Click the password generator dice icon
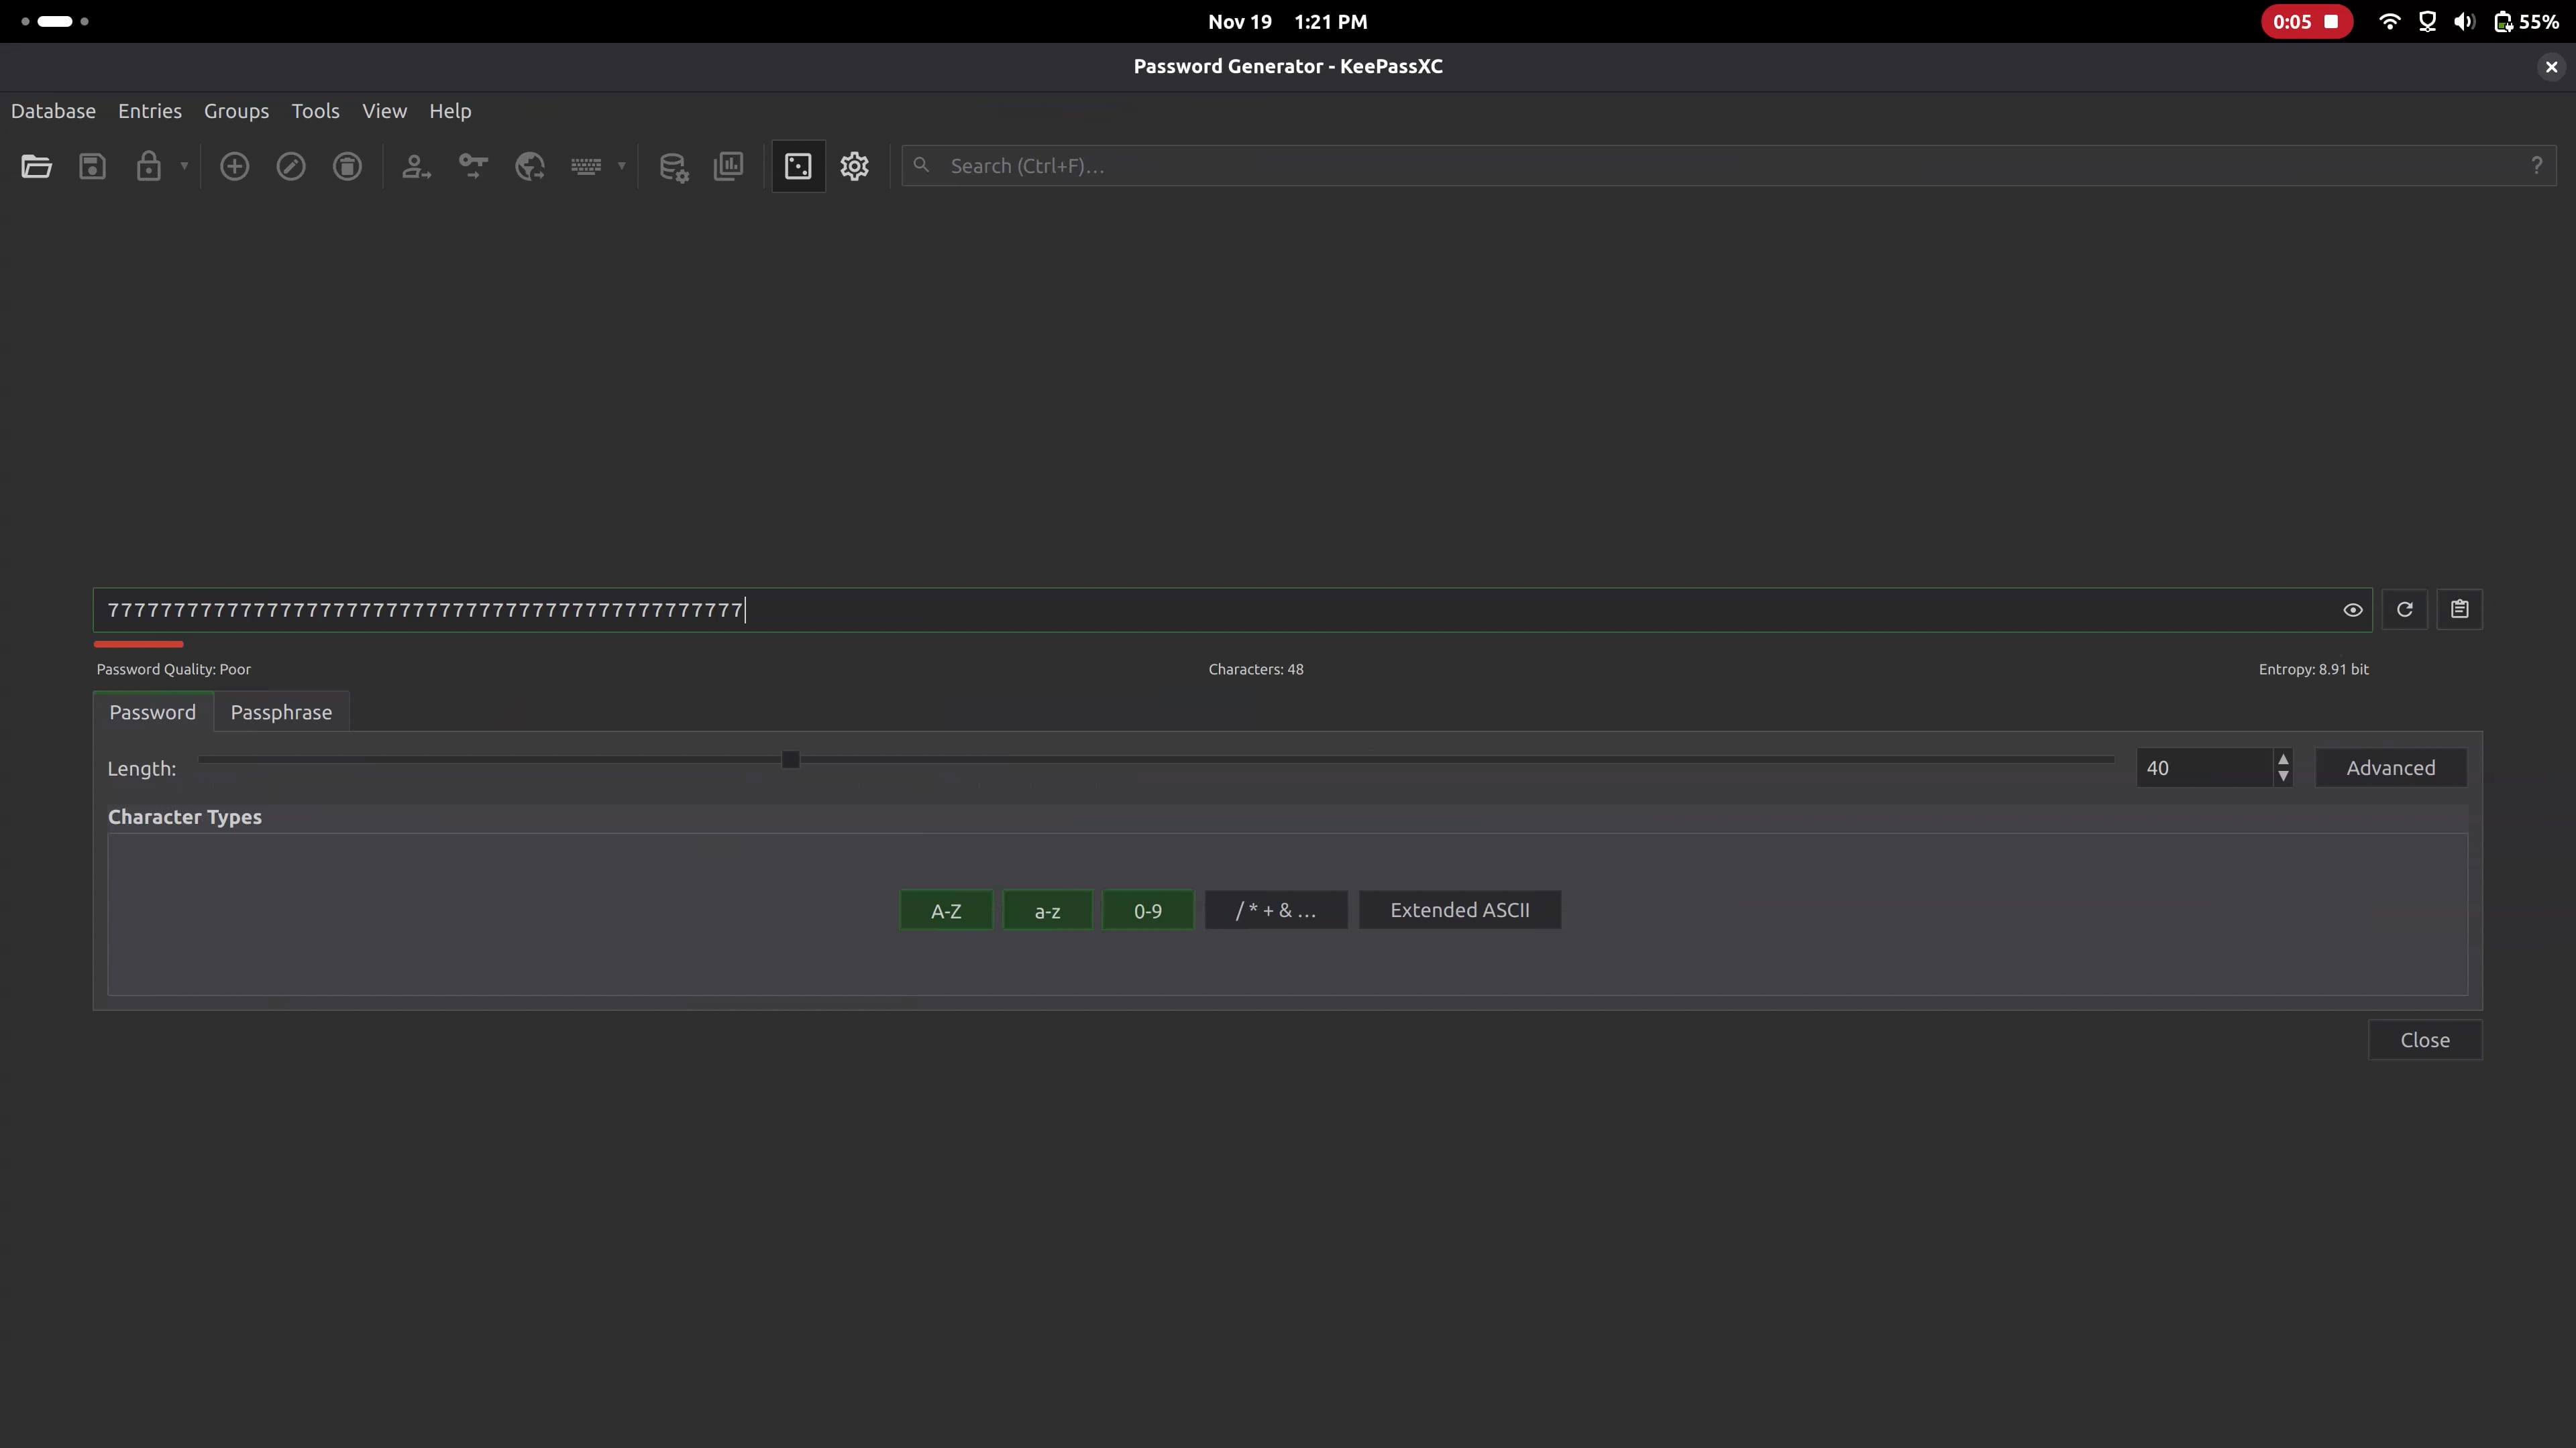2576x1448 pixels. [798, 166]
